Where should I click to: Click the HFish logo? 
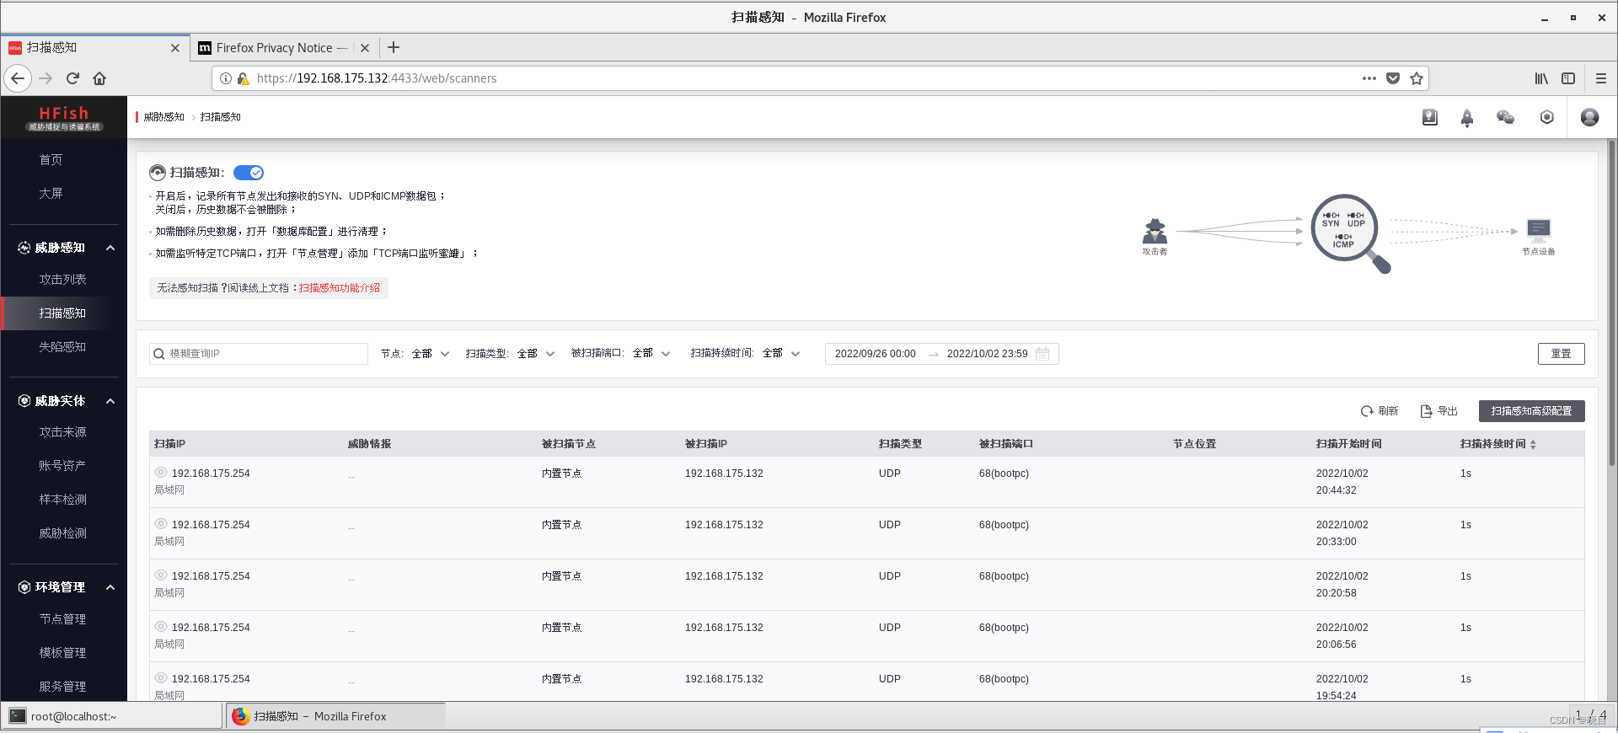(x=64, y=117)
